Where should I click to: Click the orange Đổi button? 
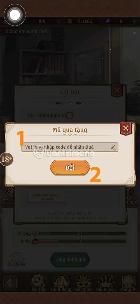[x=70, y=168]
